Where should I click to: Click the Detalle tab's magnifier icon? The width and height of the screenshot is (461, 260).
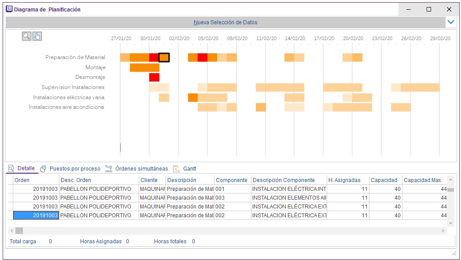tap(11, 169)
